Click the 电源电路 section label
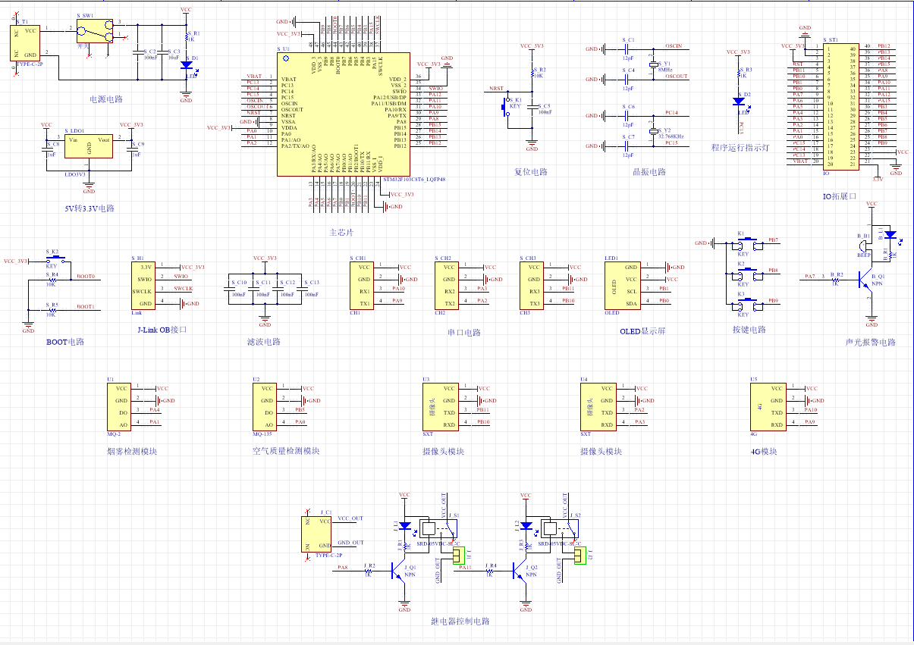The height and width of the screenshot is (645, 914). click(106, 99)
